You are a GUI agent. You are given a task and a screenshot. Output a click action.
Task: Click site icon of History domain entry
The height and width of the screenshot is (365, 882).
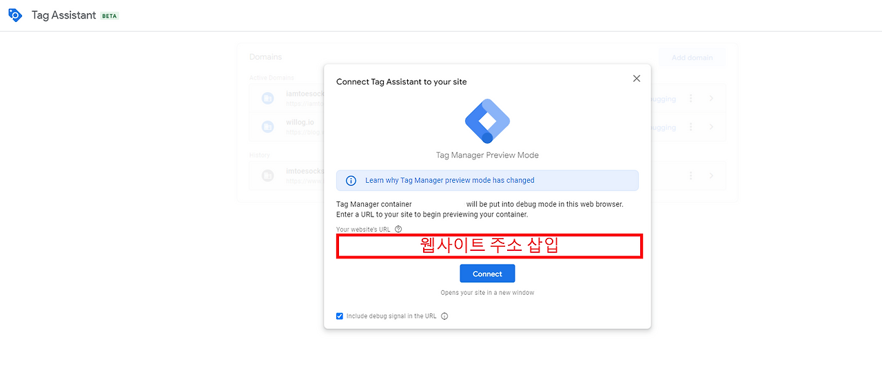point(267,175)
